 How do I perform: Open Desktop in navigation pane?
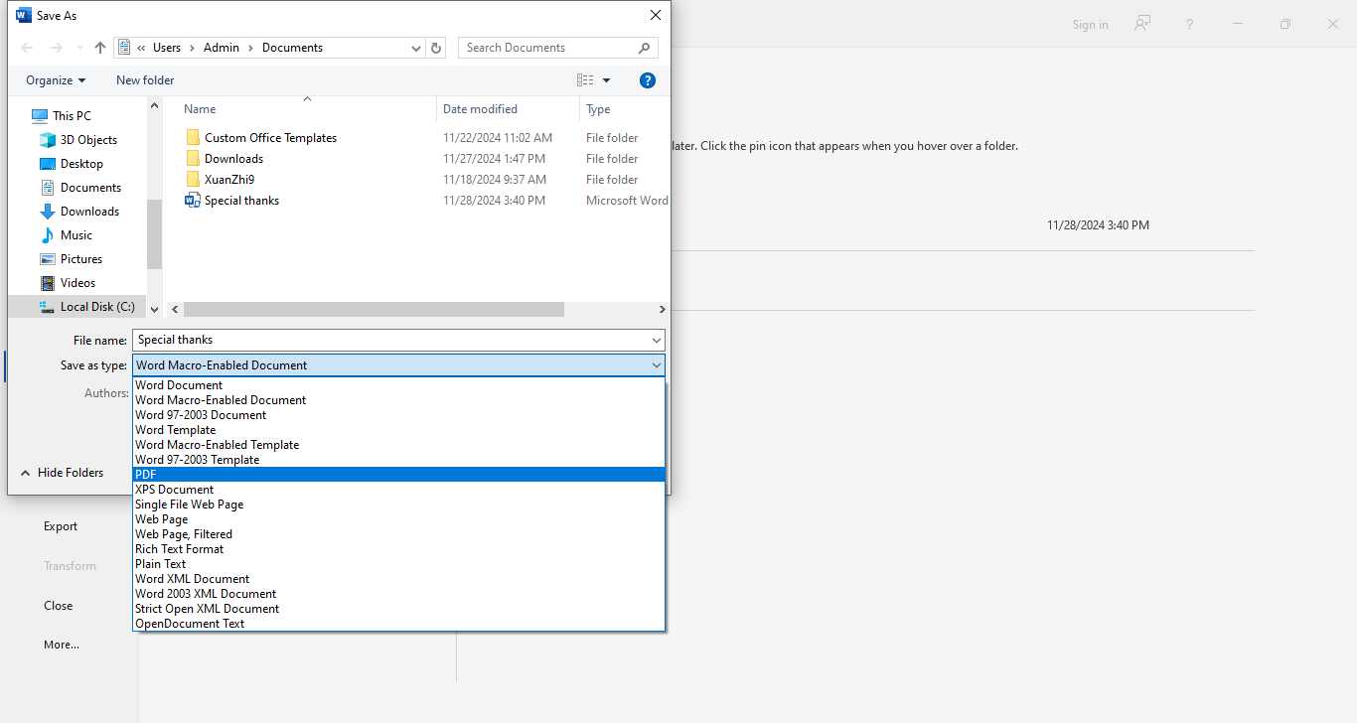pyautogui.click(x=81, y=164)
